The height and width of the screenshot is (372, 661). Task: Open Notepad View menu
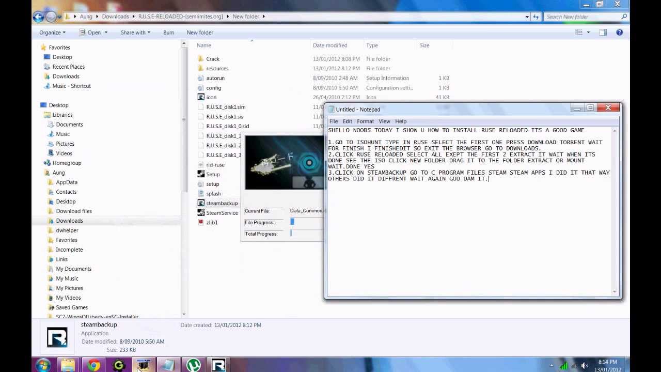384,121
